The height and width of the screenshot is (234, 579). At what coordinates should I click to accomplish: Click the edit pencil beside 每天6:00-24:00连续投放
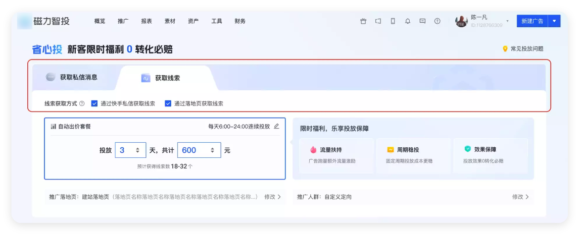276,127
